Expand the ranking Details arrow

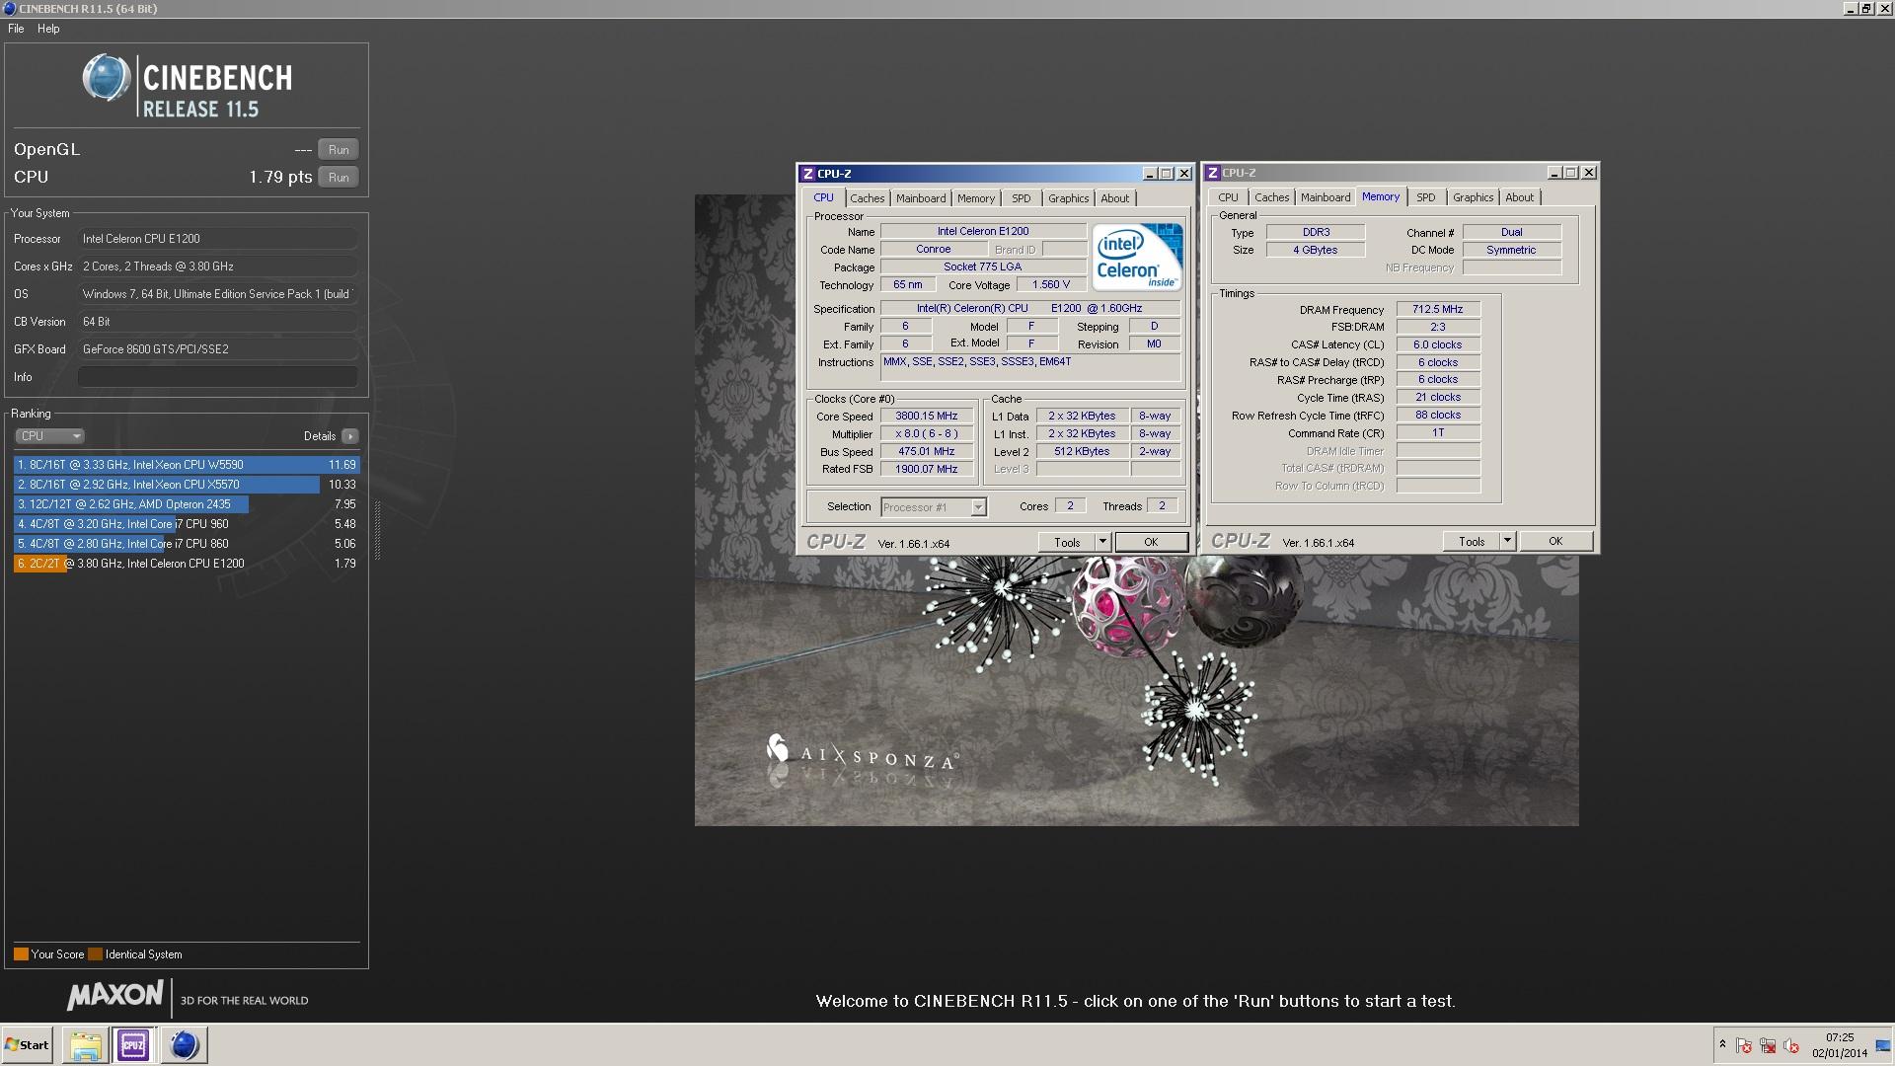click(350, 436)
